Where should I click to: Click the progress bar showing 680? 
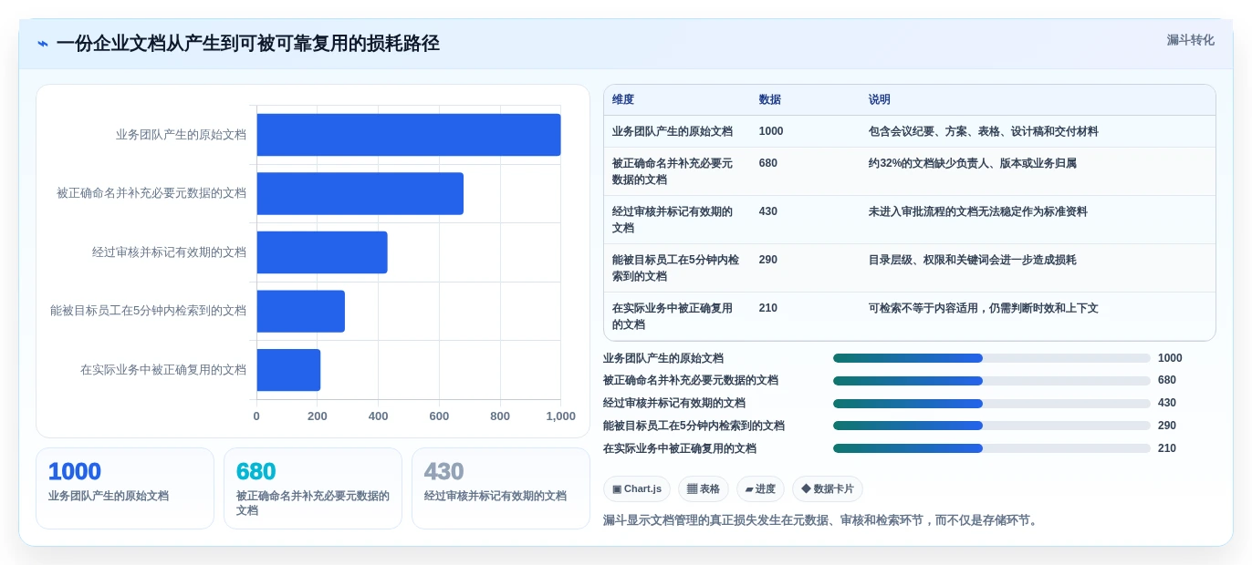coord(992,381)
